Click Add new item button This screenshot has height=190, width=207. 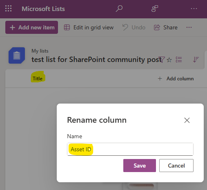(x=31, y=27)
